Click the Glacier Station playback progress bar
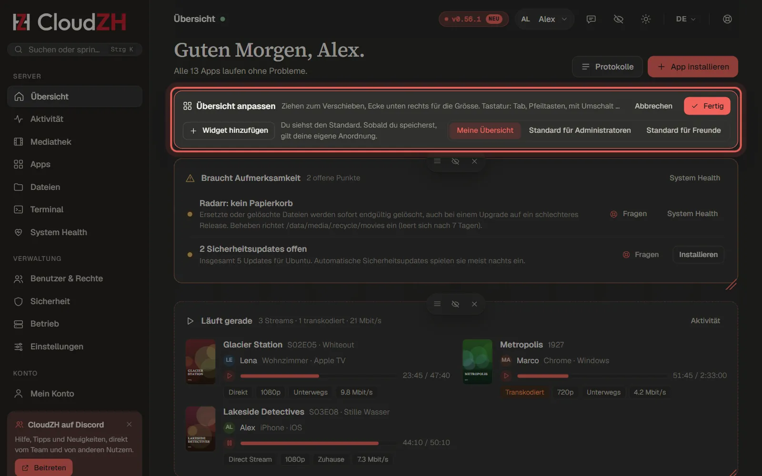762x476 pixels. 319,376
